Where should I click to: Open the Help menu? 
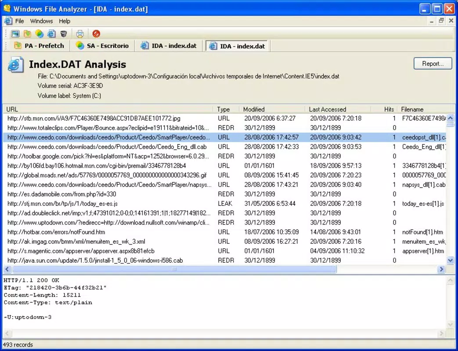coord(65,21)
